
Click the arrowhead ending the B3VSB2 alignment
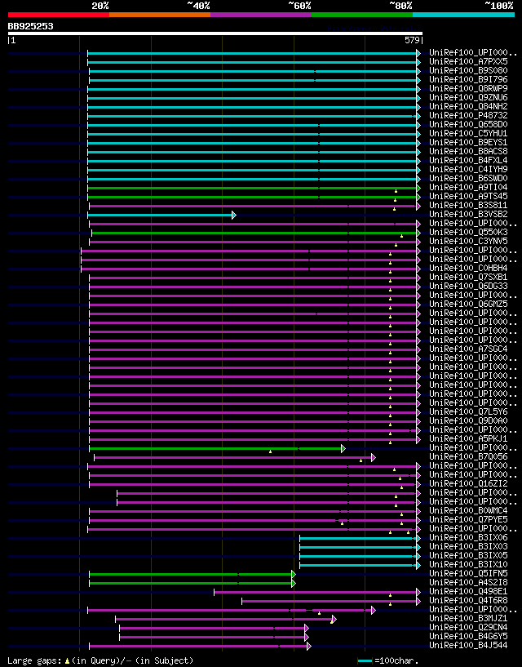click(x=234, y=216)
